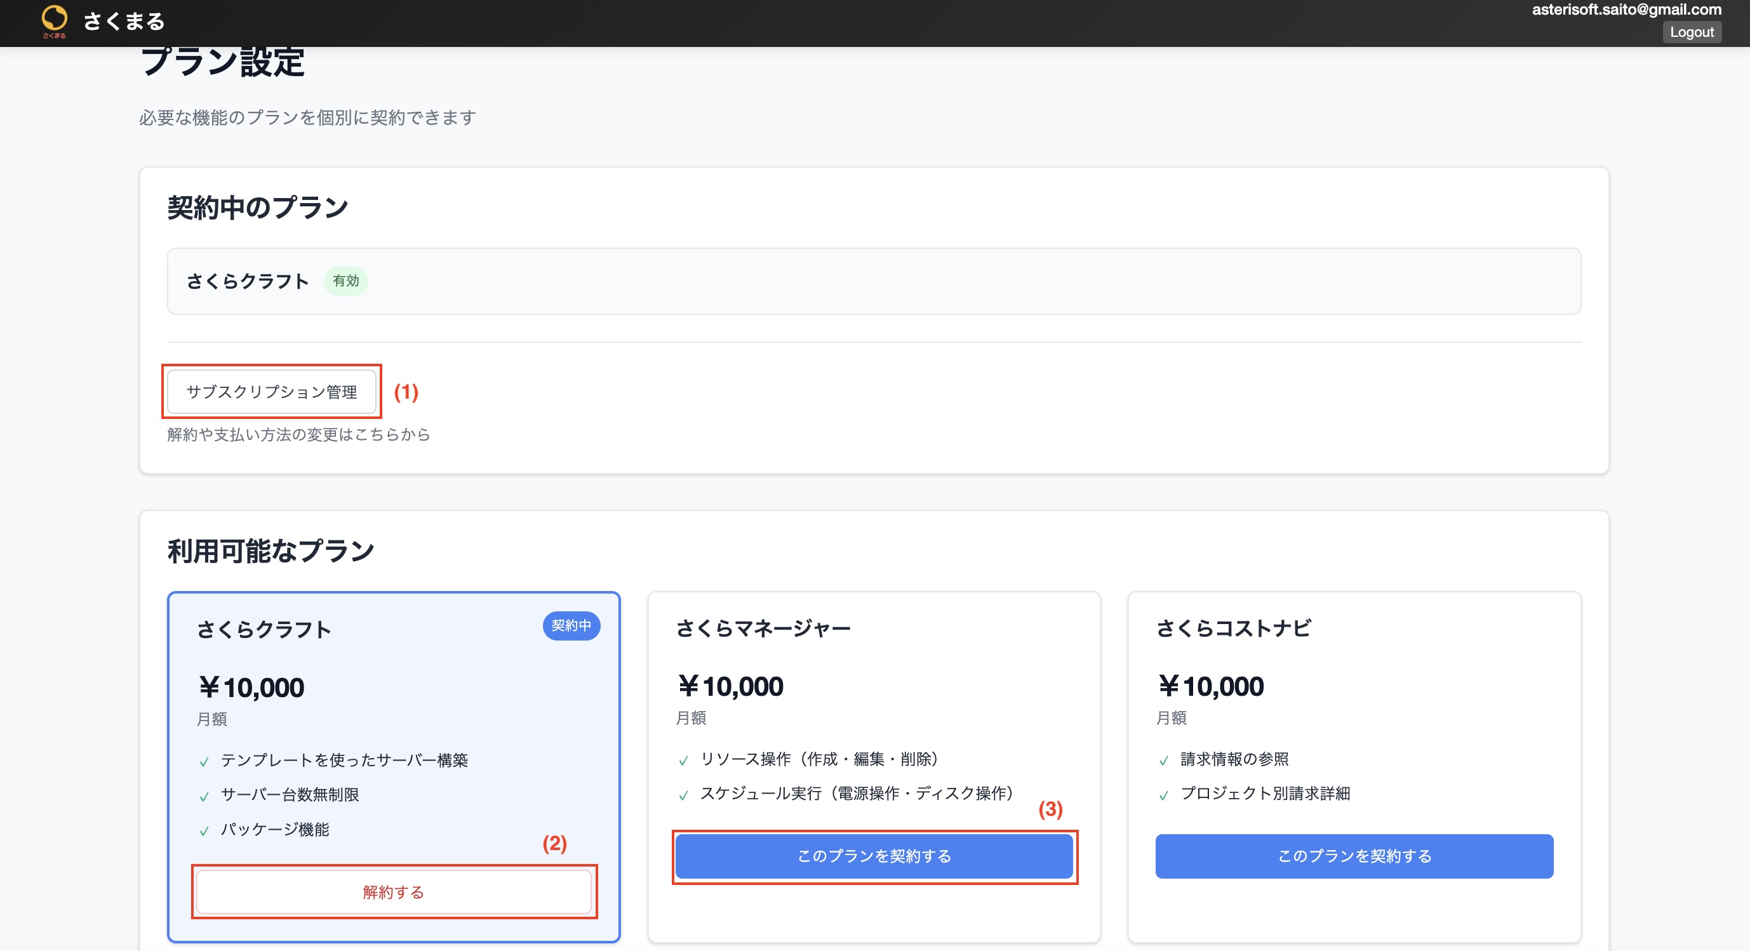The height and width of the screenshot is (951, 1750).
Task: Click the 契約中のプラン section heading
Action: (257, 208)
